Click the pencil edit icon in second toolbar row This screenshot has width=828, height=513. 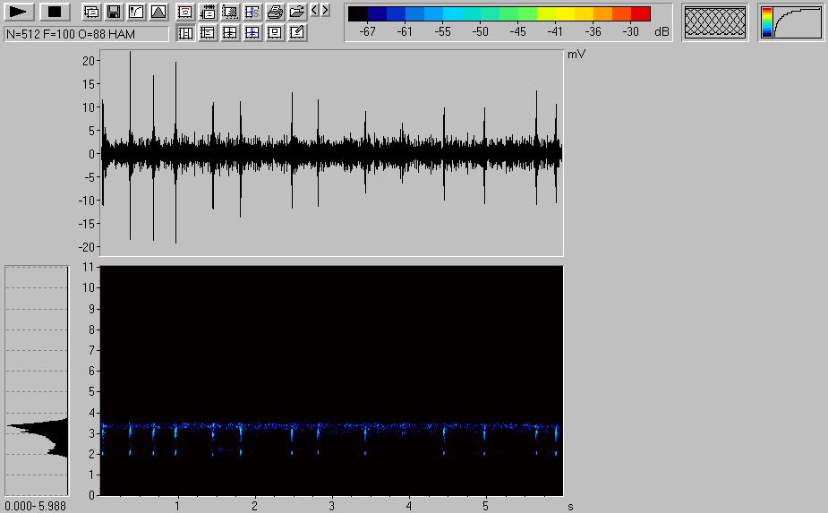tap(297, 33)
